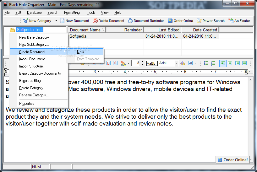Image resolution: width=257 pixels, height=172 pixels.
Task: Toggle justify alignment
Action: pos(244,63)
